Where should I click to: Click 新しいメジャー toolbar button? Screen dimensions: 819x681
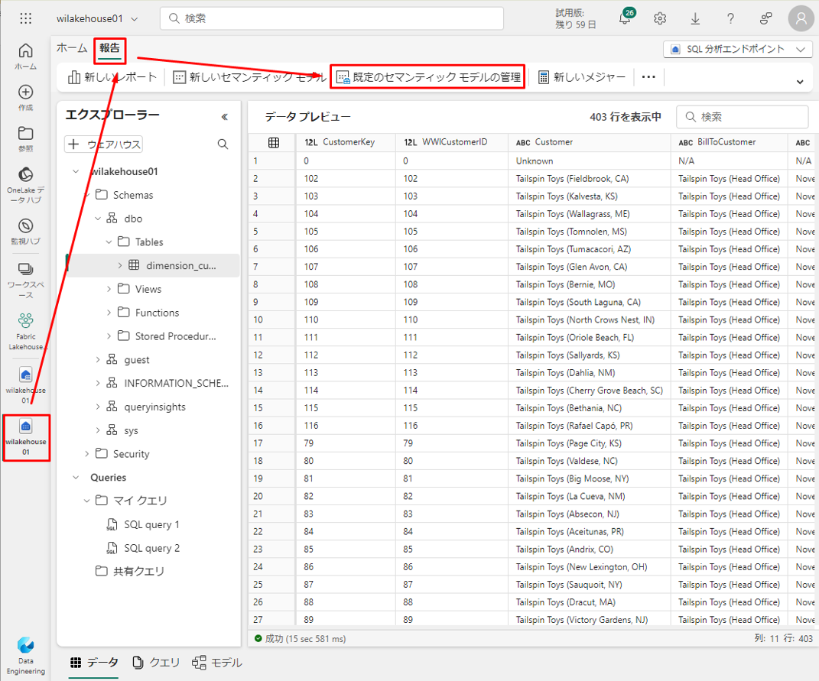[x=581, y=77]
